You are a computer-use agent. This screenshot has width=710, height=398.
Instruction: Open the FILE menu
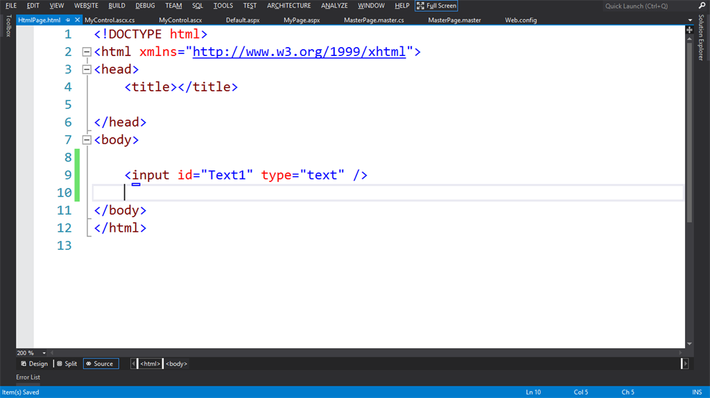click(11, 6)
